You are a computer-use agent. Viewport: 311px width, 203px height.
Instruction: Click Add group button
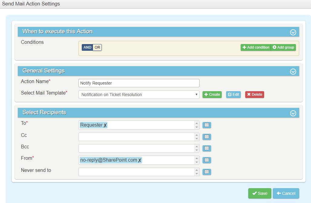[x=283, y=47]
